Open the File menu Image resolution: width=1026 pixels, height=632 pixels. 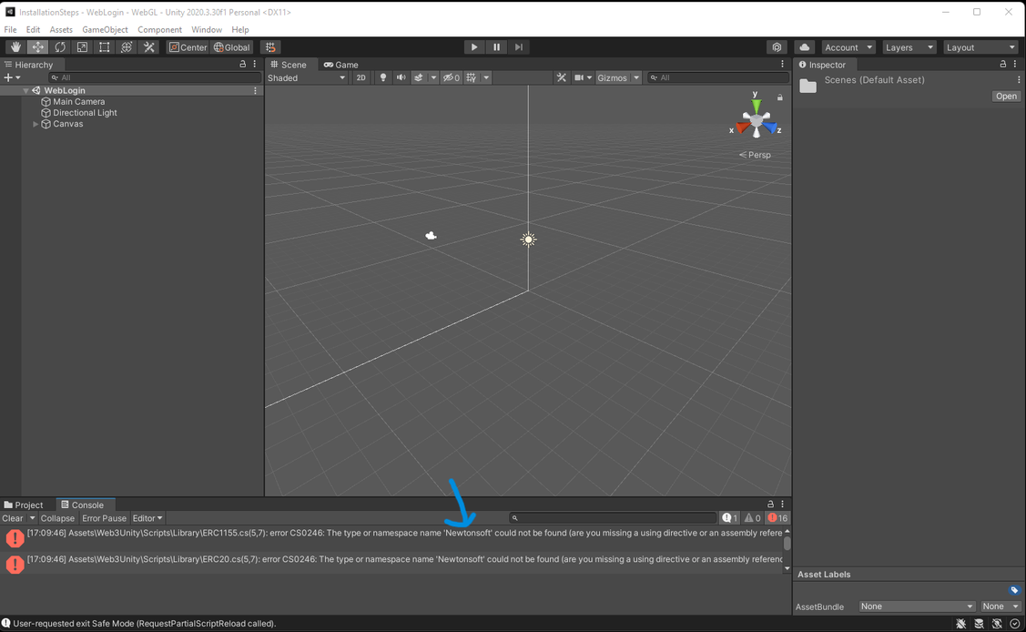[x=11, y=29]
